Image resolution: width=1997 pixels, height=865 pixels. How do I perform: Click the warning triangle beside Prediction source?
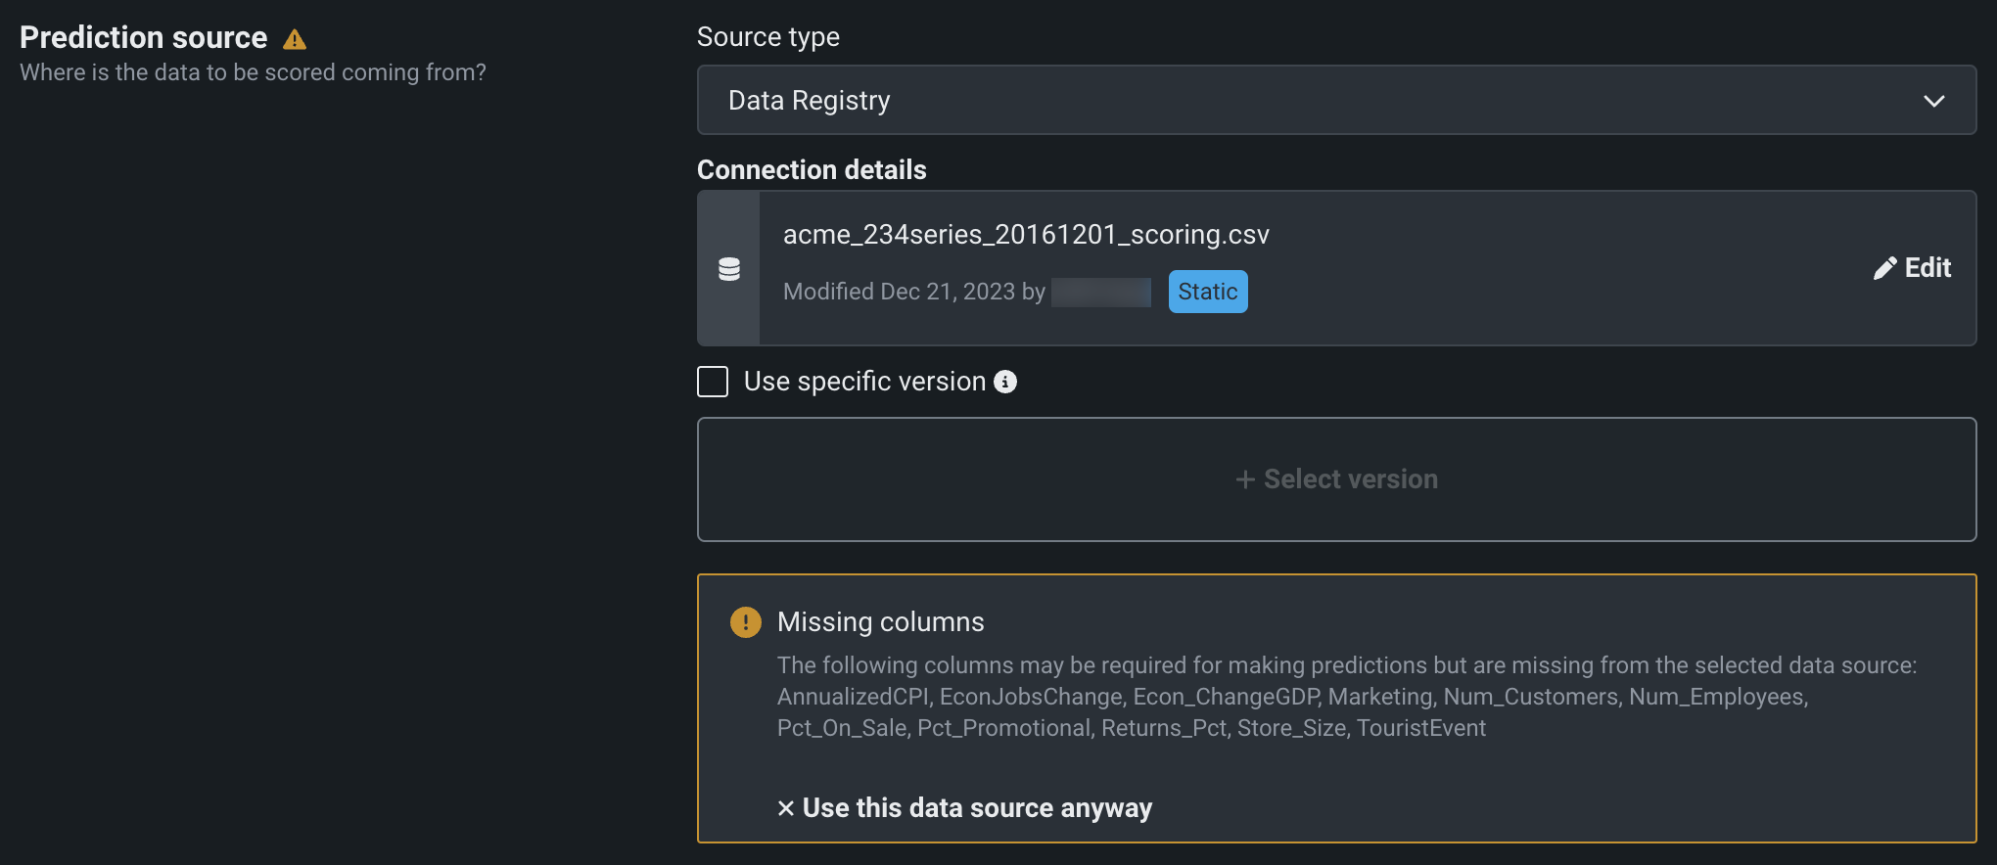pyautogui.click(x=295, y=39)
